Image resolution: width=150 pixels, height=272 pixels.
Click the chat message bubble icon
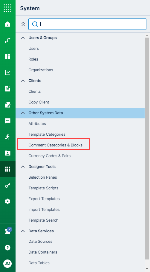pyautogui.click(x=8, y=121)
